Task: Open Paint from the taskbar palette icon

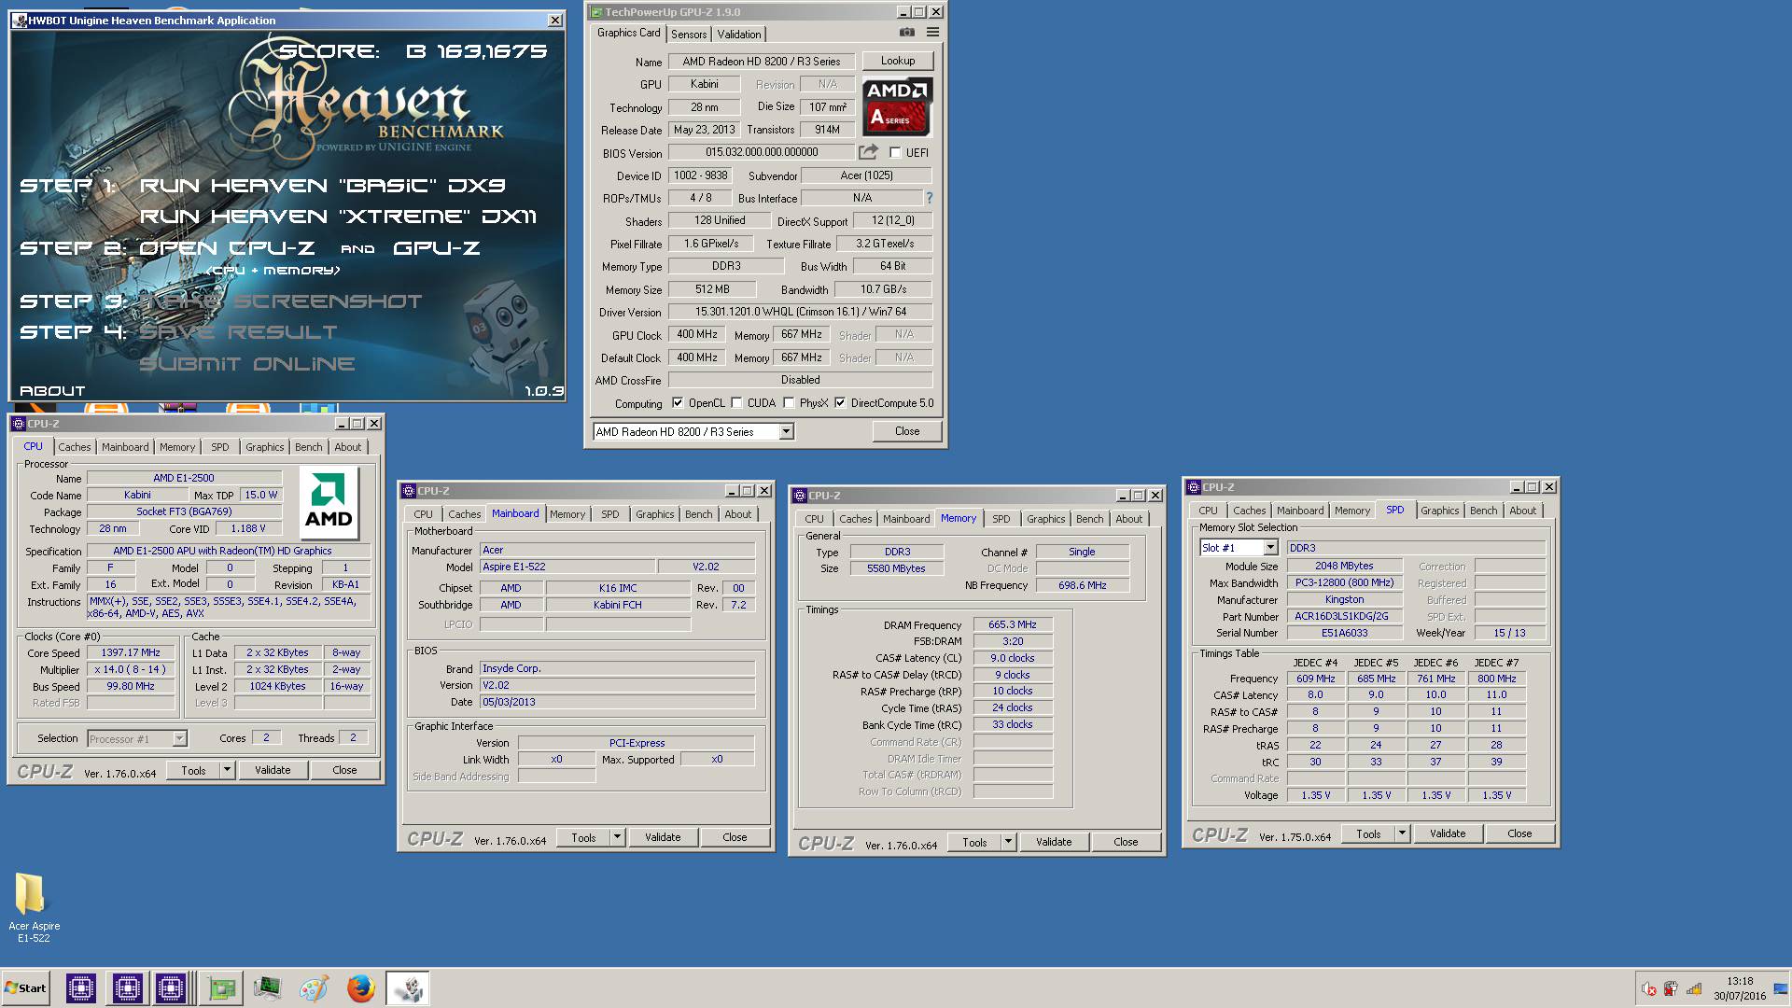Action: pyautogui.click(x=314, y=988)
